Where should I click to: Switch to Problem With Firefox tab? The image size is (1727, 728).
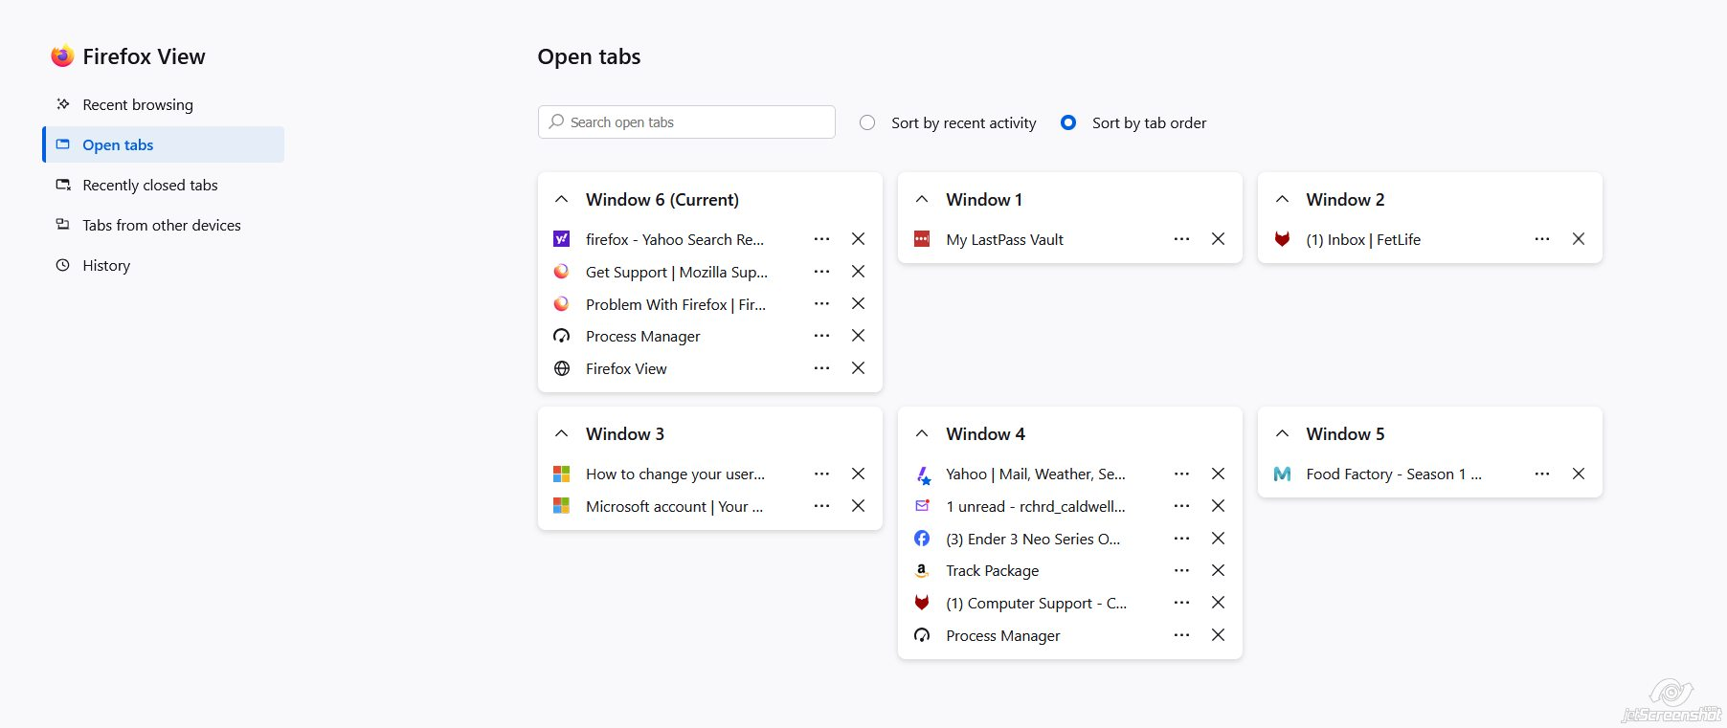pos(676,304)
